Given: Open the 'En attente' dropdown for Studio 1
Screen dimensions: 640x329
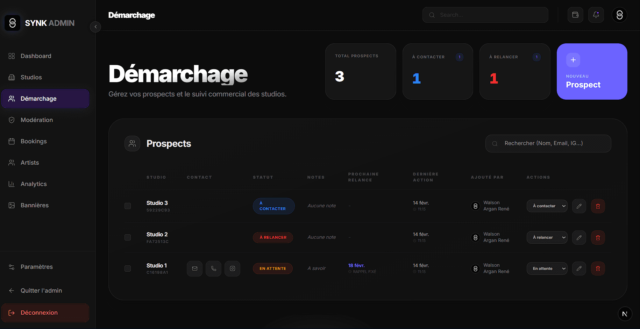Looking at the screenshot, I should (547, 269).
